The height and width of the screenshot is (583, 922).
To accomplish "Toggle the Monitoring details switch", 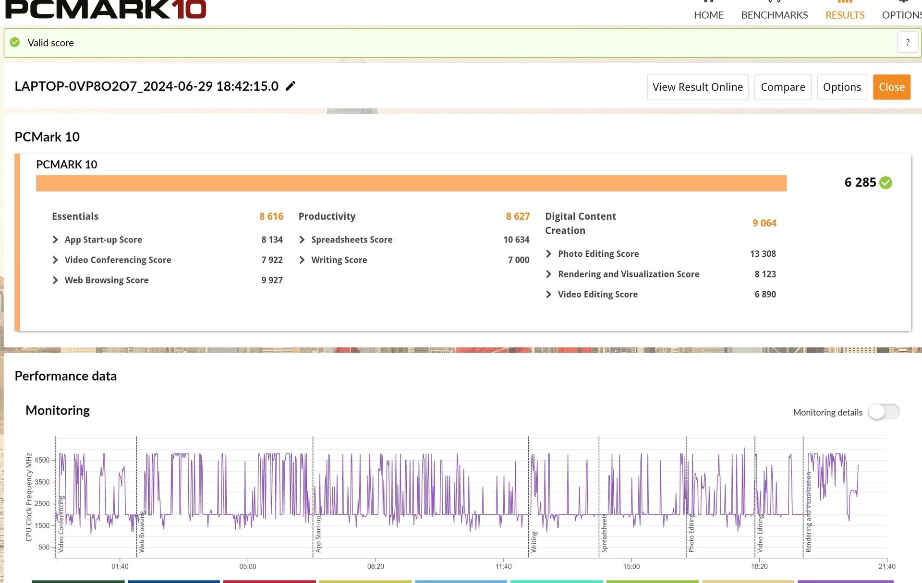I will point(884,412).
